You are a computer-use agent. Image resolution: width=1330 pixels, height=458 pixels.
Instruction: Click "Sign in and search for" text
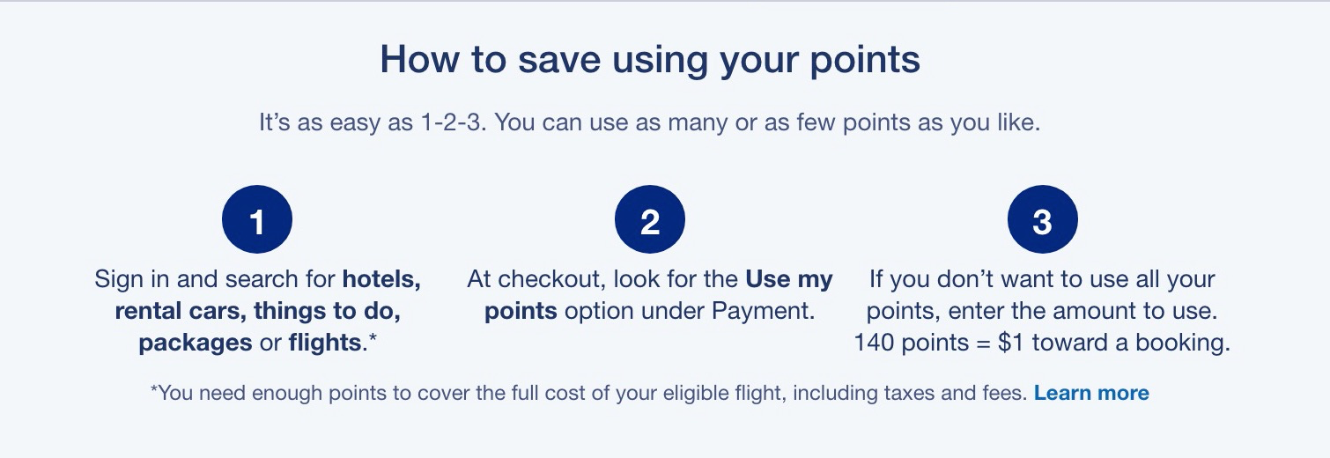215,280
